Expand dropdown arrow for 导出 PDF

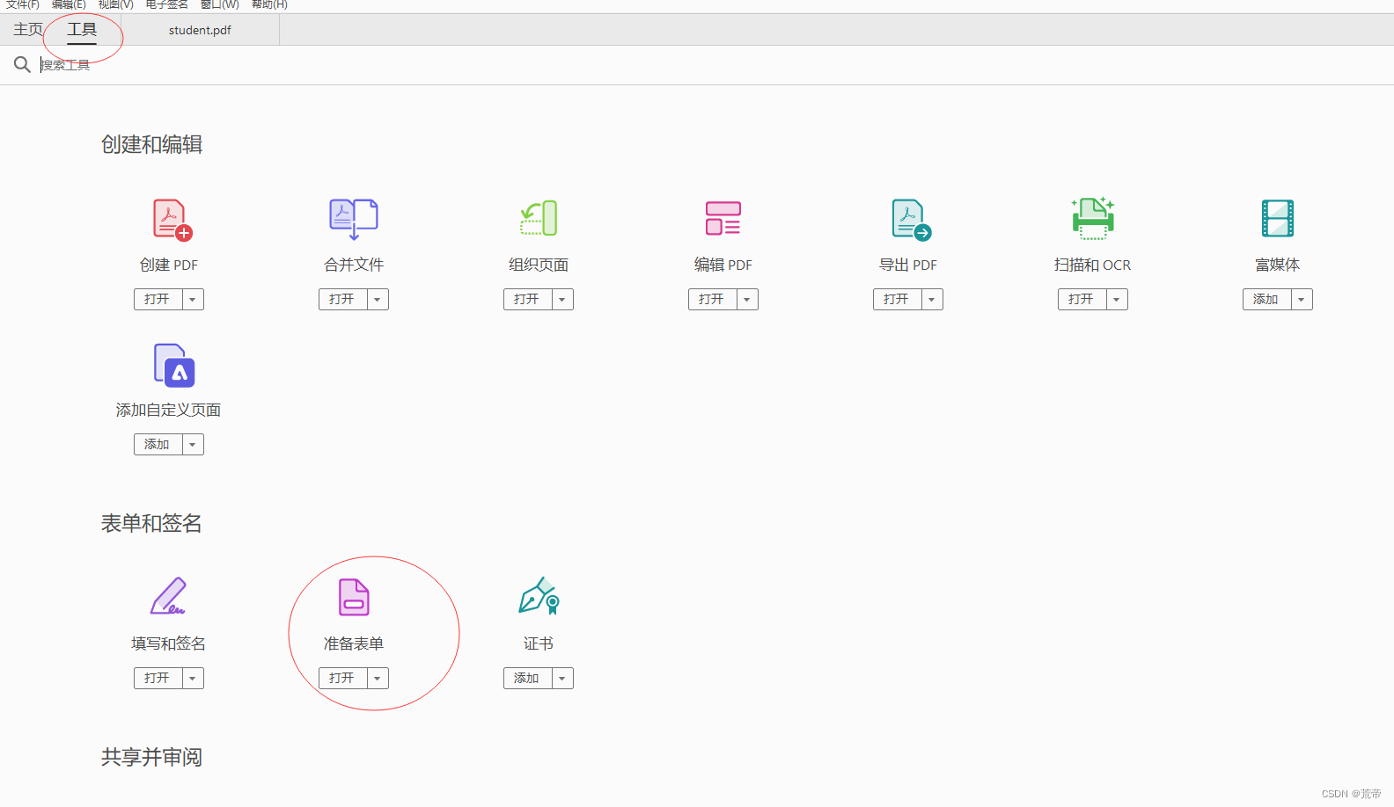(x=932, y=300)
